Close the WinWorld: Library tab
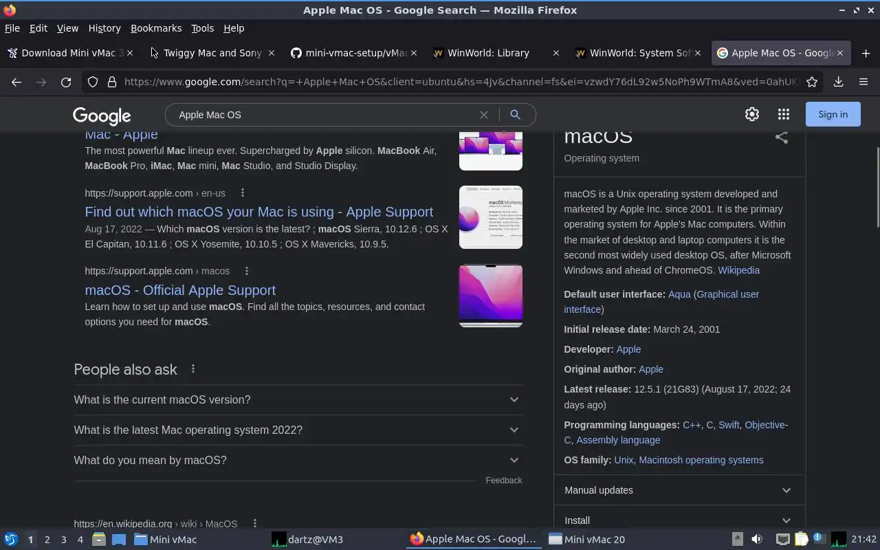Viewport: 880px width, 550px height. pyautogui.click(x=556, y=53)
